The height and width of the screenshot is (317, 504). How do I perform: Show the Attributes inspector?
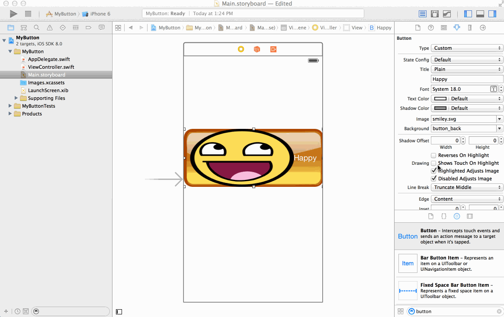456,28
